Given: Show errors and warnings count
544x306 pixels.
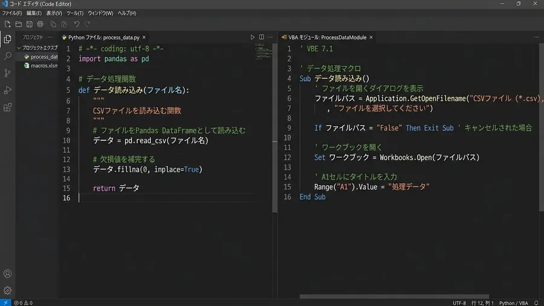Looking at the screenshot, I should point(23,303).
